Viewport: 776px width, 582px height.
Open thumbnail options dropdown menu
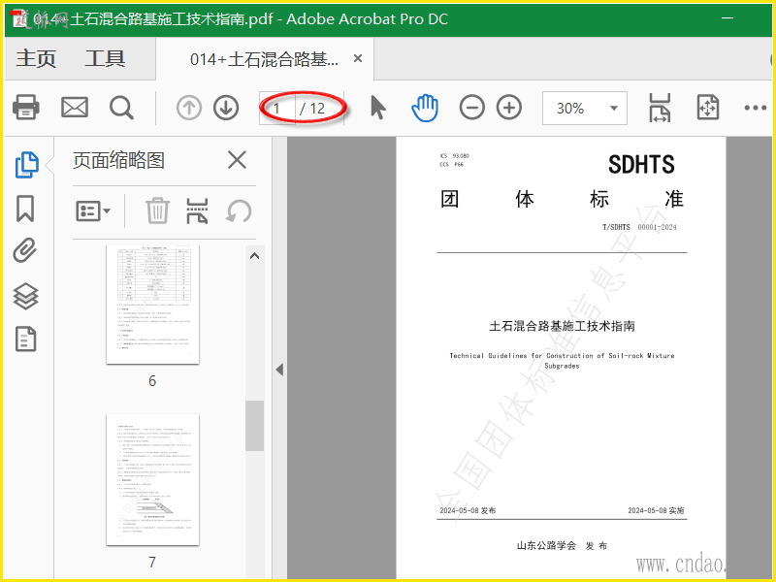(92, 211)
